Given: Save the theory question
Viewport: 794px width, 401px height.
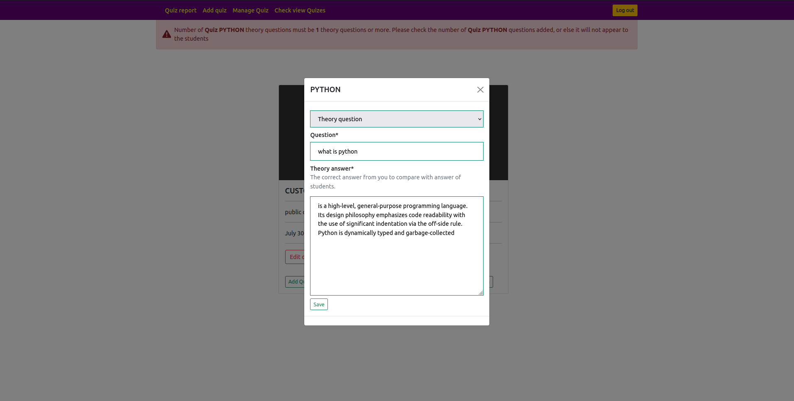Looking at the screenshot, I should point(318,304).
